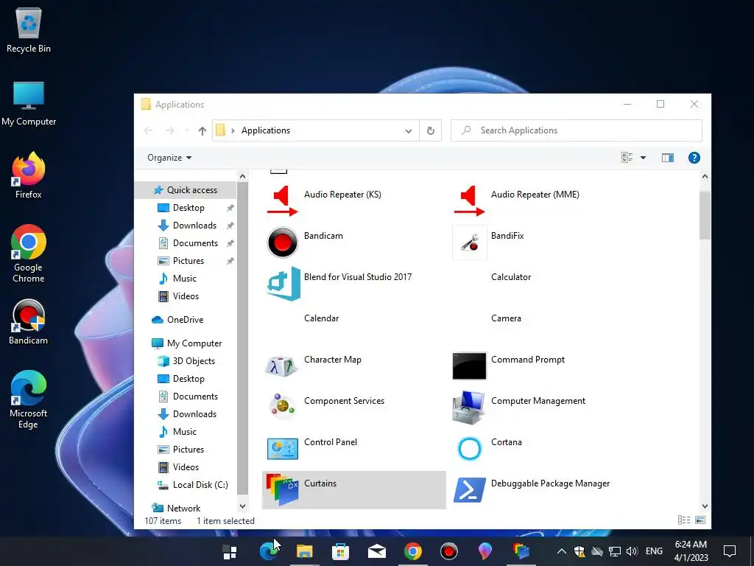The width and height of the screenshot is (754, 566).
Task: Click the Start button on taskbar
Action: coord(230,551)
